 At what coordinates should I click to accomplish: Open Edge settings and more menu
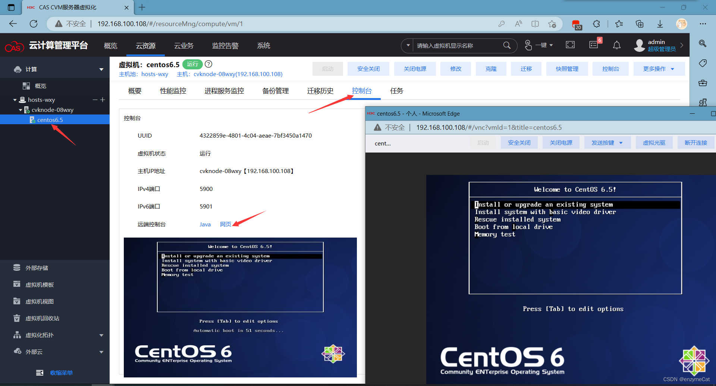coord(703,24)
